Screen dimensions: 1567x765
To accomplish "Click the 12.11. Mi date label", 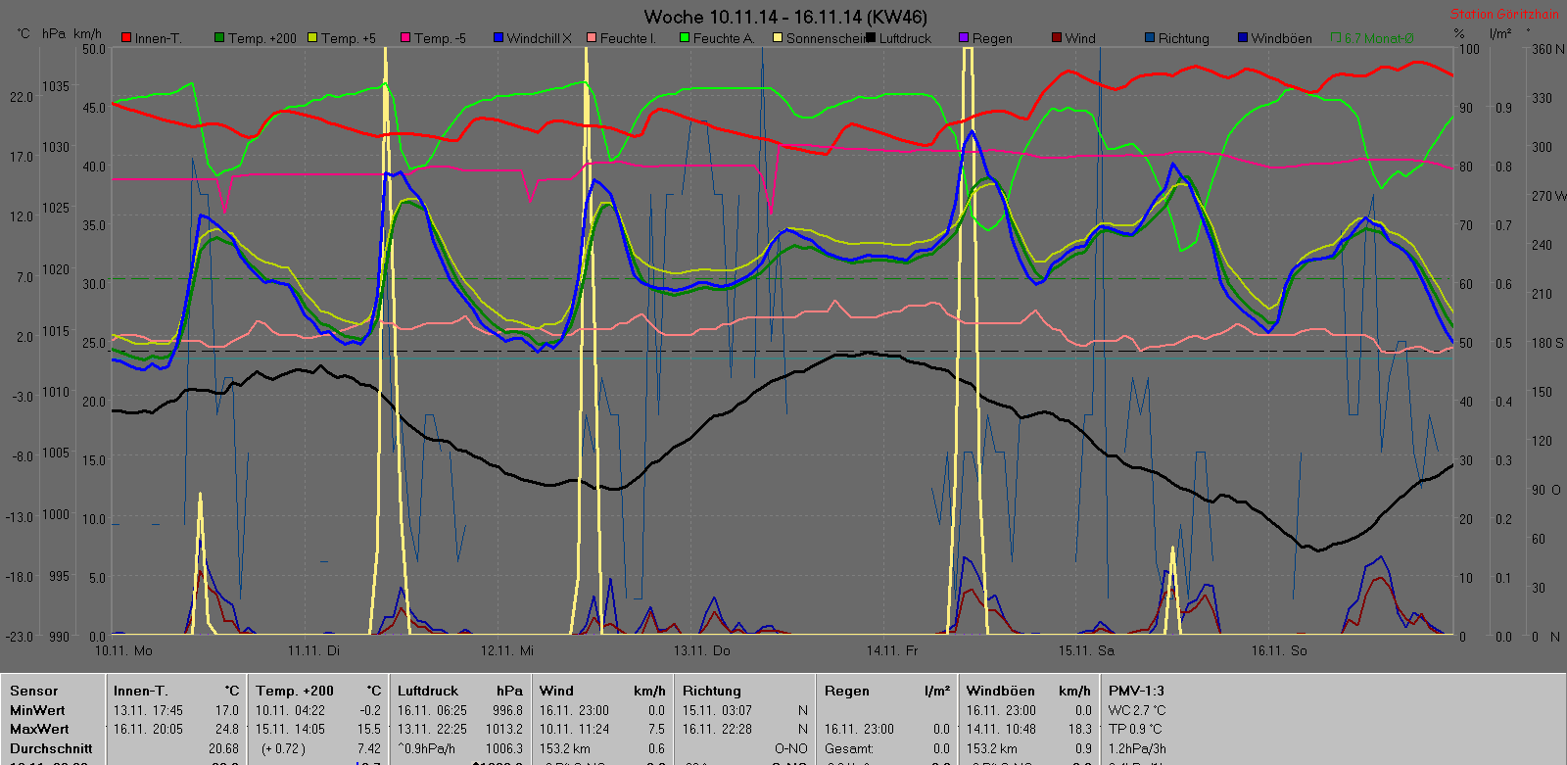I will [506, 650].
